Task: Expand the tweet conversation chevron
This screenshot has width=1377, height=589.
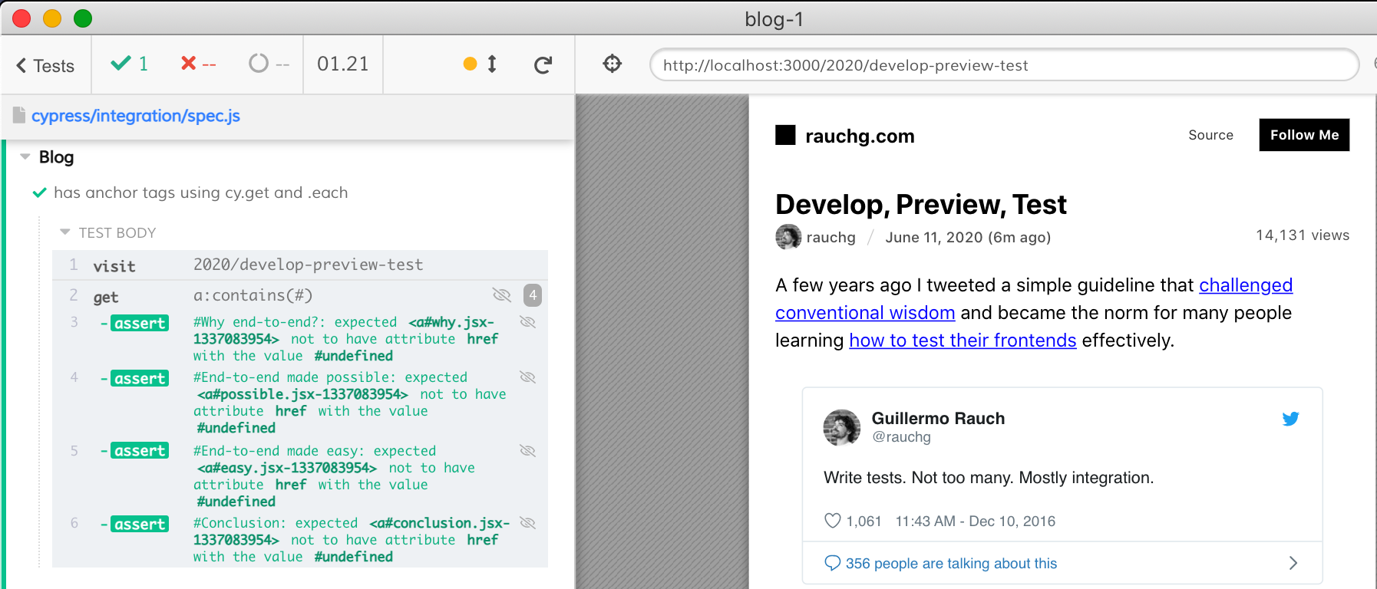Action: (1293, 563)
